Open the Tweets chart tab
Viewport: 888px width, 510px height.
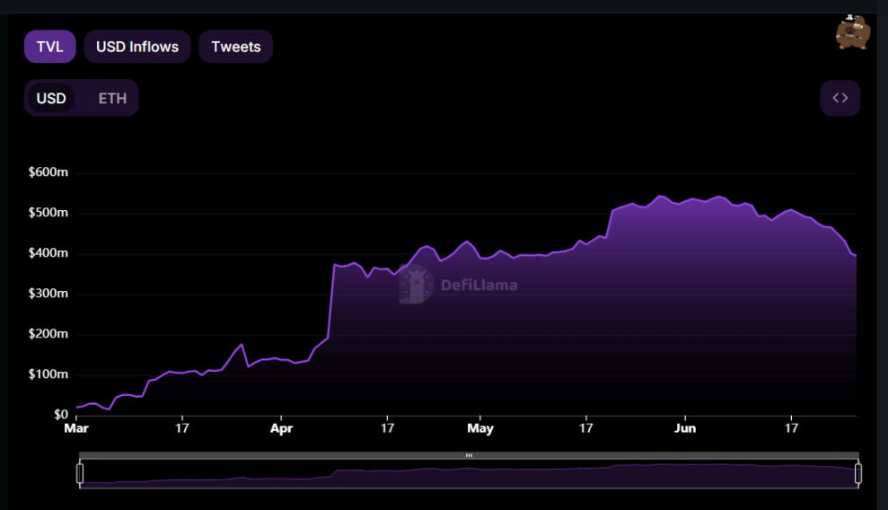pos(235,47)
